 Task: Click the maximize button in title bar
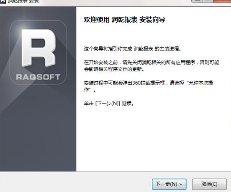pos(208,1)
